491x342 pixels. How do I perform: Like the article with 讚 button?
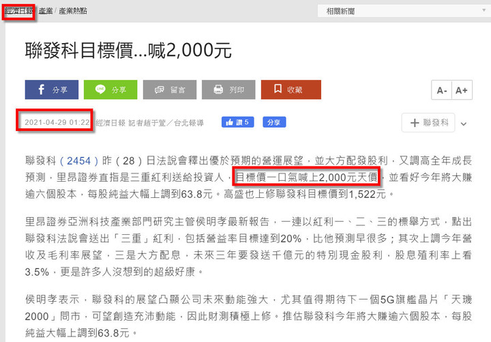click(238, 122)
